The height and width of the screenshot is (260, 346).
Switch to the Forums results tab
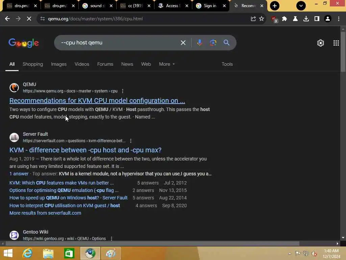(105, 64)
